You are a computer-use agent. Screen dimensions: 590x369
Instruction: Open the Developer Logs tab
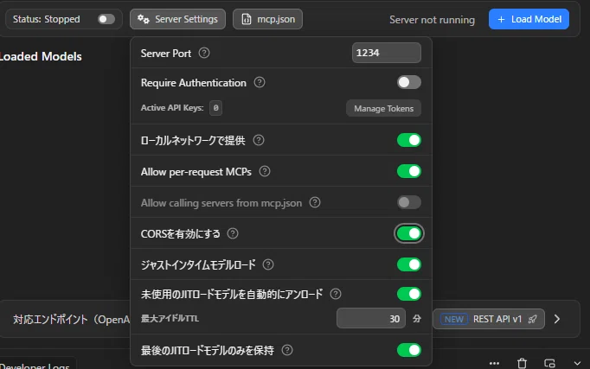point(35,366)
